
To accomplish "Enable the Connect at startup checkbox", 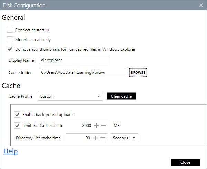I will 10,30.
